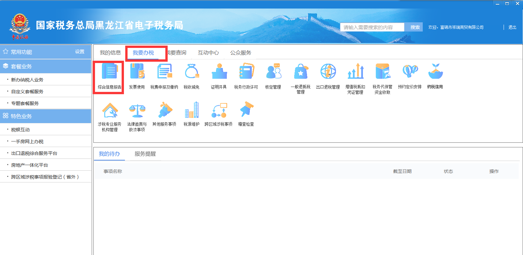The image size is (523, 255).
Task: Expand the 特色业务 sidebar section
Action: pyautogui.click(x=46, y=116)
